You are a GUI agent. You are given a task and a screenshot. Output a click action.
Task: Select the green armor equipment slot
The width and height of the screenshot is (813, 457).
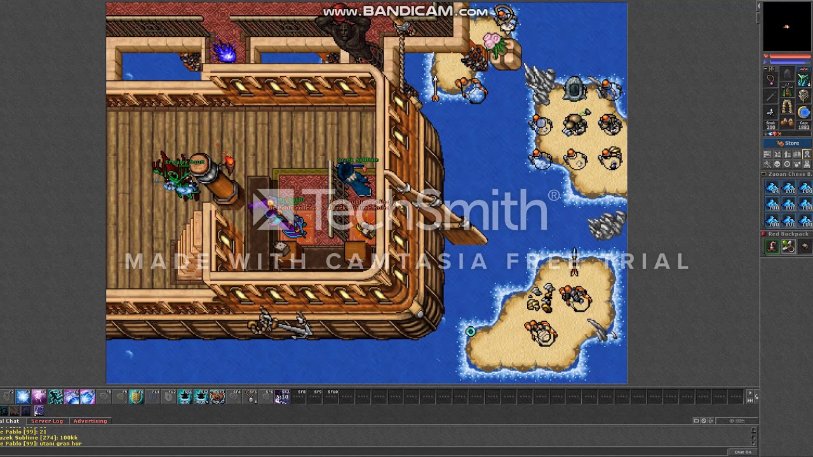pos(787,89)
